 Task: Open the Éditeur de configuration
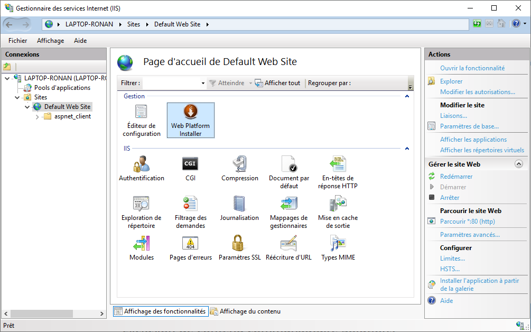tap(141, 119)
